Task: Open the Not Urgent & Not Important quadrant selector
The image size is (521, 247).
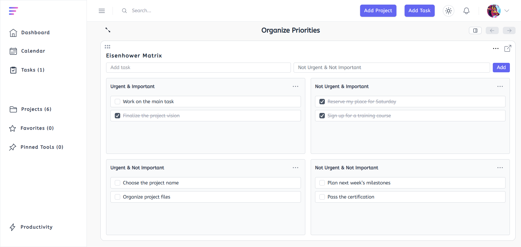Action: point(392,67)
